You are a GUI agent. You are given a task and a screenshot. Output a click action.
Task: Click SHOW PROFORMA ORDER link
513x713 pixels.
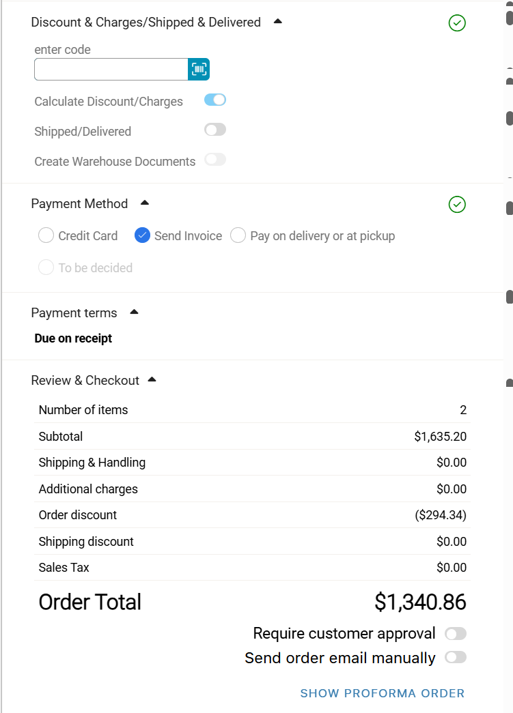pos(383,693)
